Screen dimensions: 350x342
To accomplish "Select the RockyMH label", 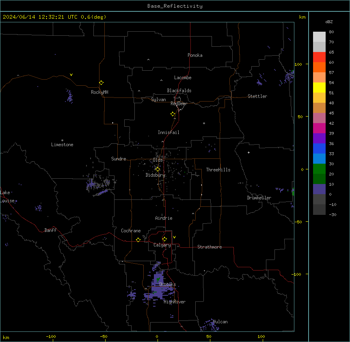I will click(99, 92).
